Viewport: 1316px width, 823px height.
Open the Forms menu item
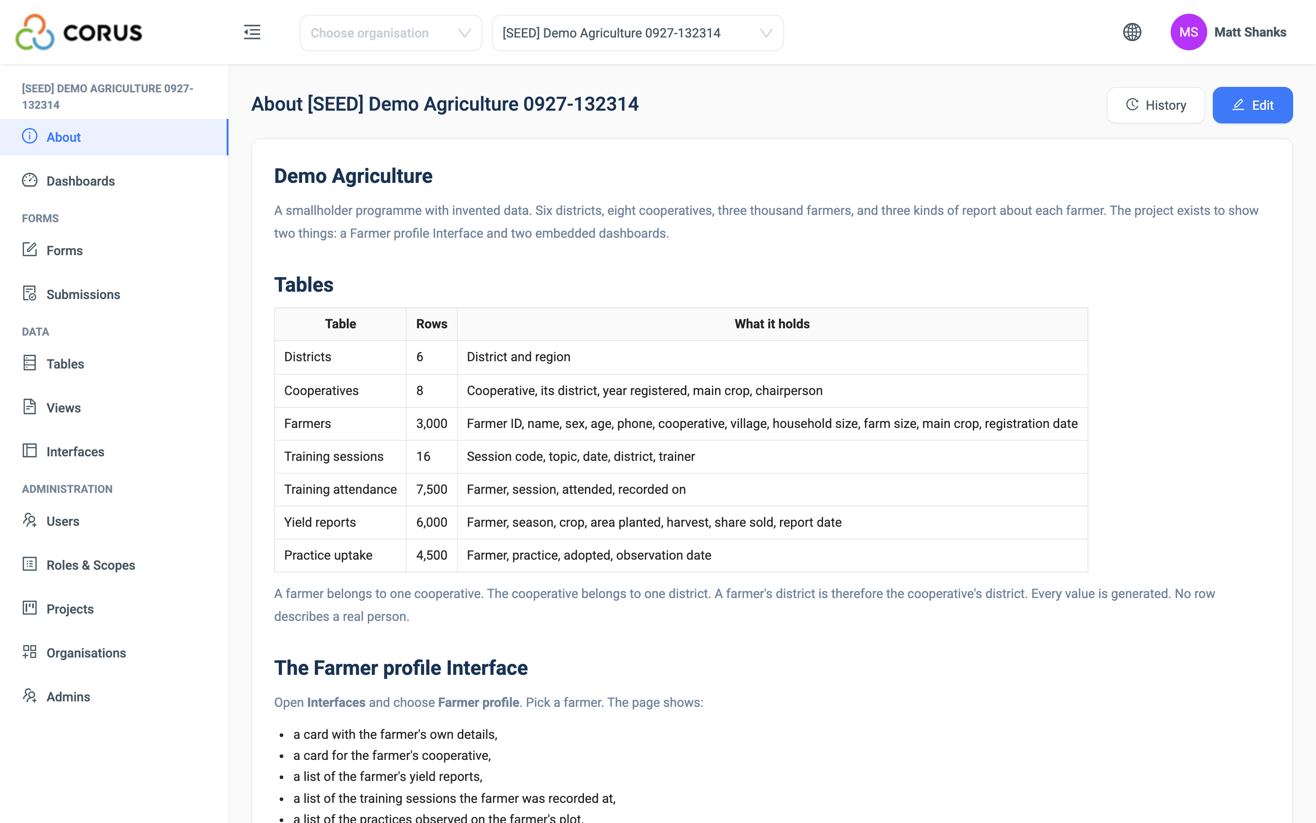pyautogui.click(x=114, y=251)
